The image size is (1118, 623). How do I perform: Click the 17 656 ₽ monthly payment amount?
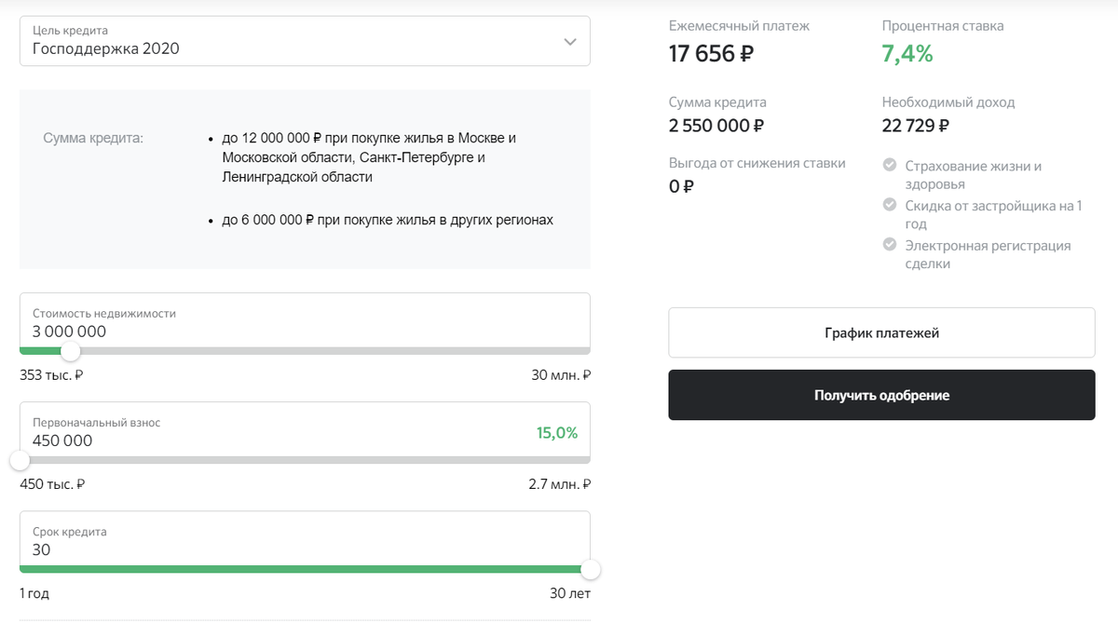[711, 54]
